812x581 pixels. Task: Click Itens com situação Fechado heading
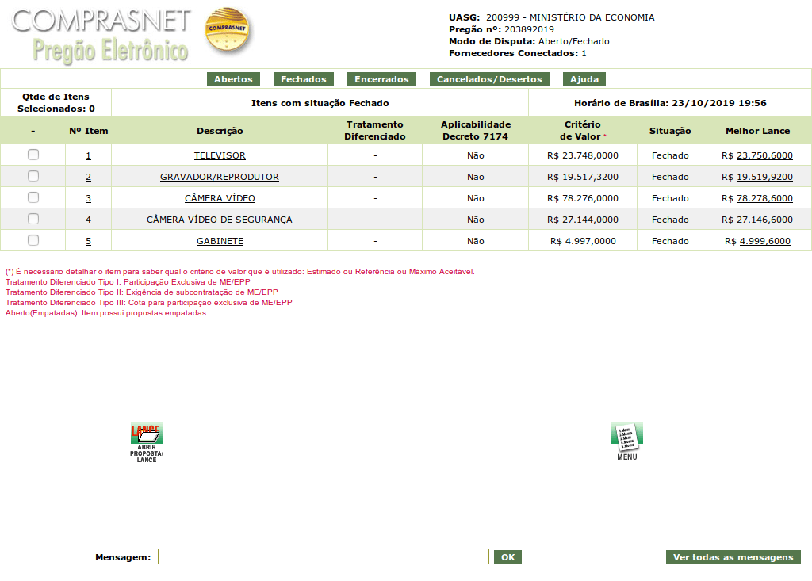(x=320, y=103)
